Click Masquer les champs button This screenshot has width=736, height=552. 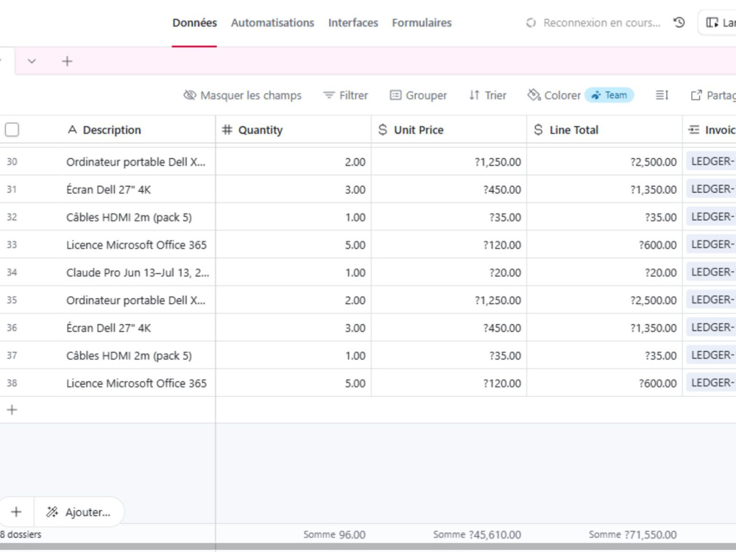pos(242,95)
